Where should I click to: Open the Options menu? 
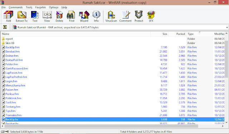54,7
